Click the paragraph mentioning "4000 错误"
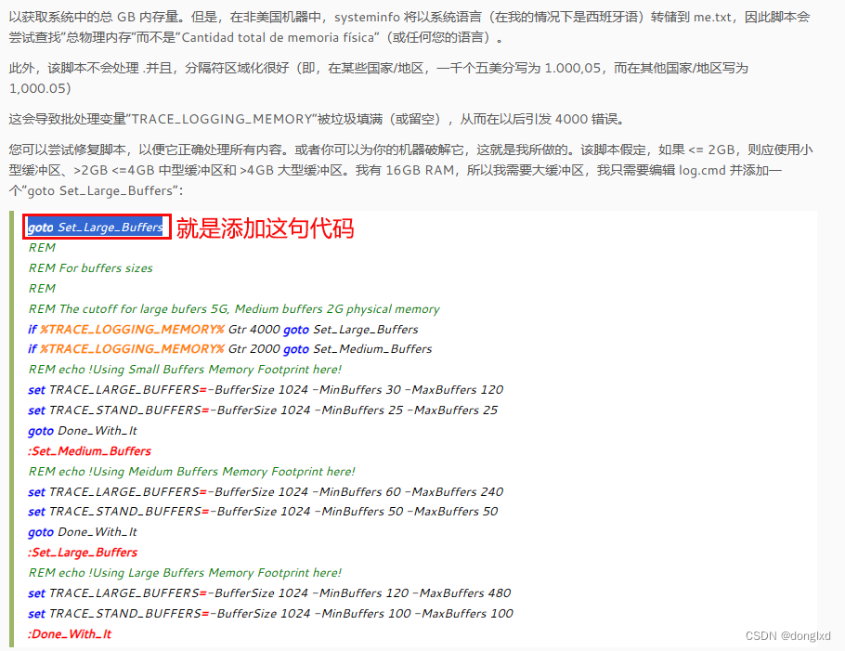This screenshot has height=651, width=845. (317, 119)
